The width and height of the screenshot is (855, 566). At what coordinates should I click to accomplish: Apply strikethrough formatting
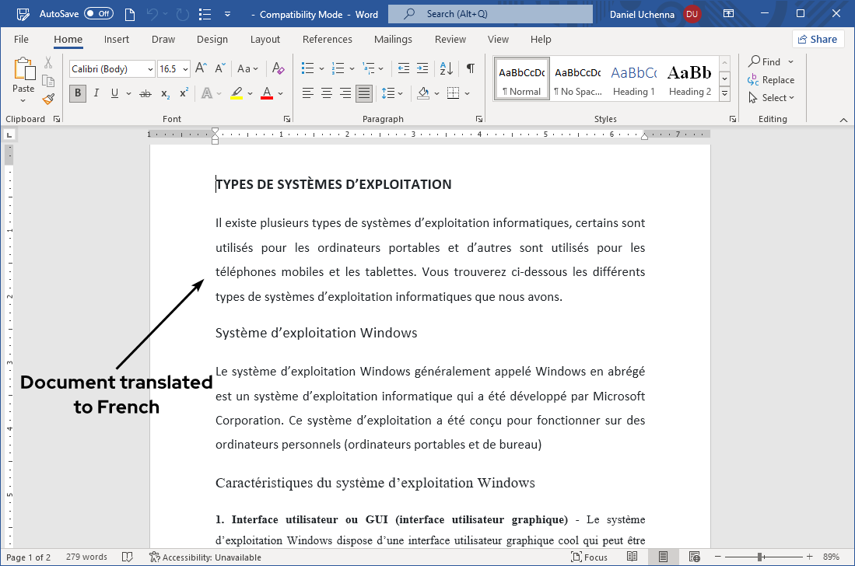coord(145,93)
